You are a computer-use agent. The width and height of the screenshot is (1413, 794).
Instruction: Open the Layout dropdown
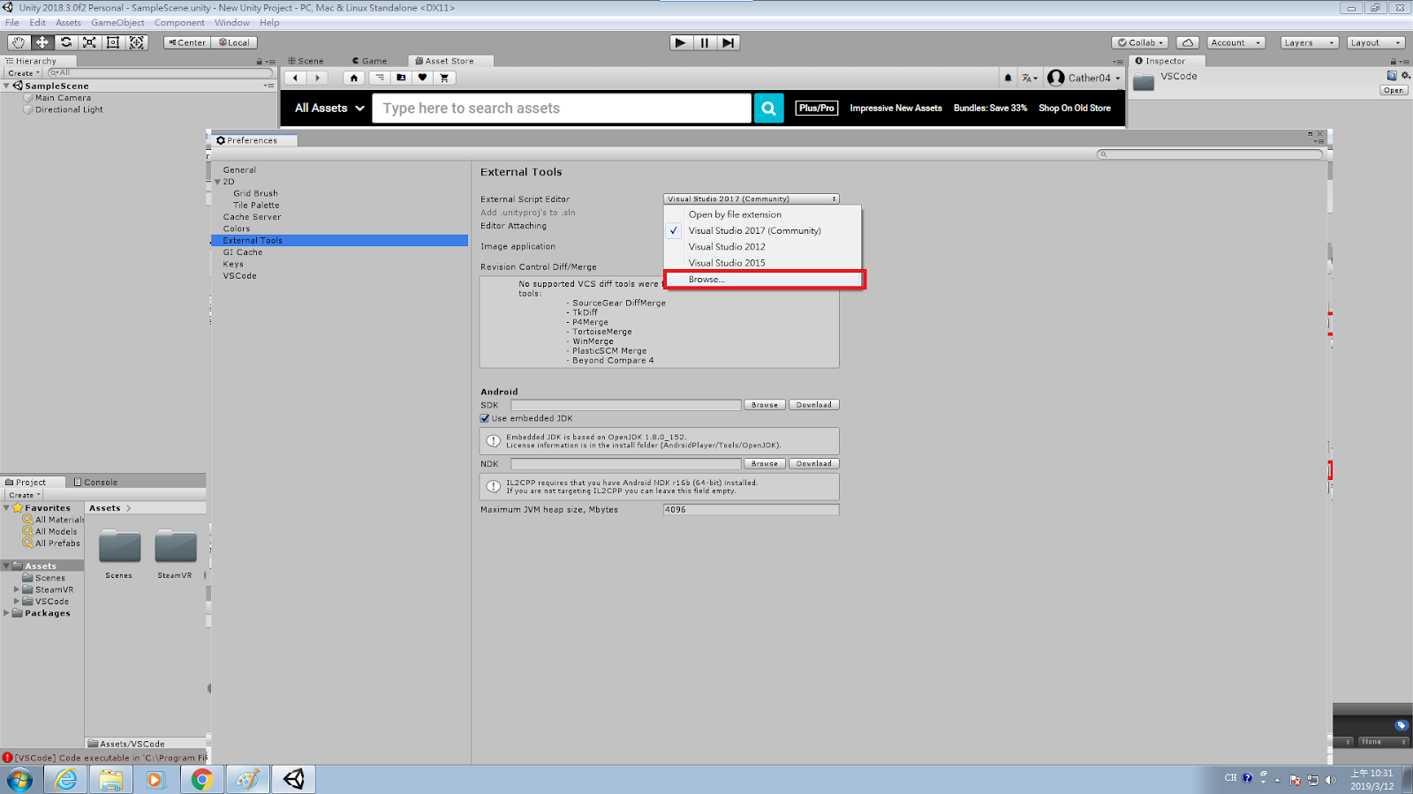(1376, 42)
